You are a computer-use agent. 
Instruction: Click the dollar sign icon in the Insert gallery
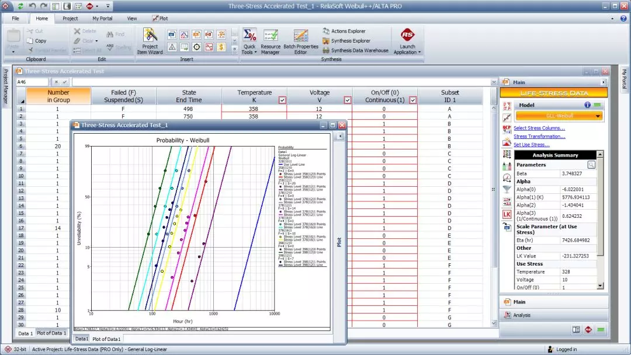pos(221,47)
